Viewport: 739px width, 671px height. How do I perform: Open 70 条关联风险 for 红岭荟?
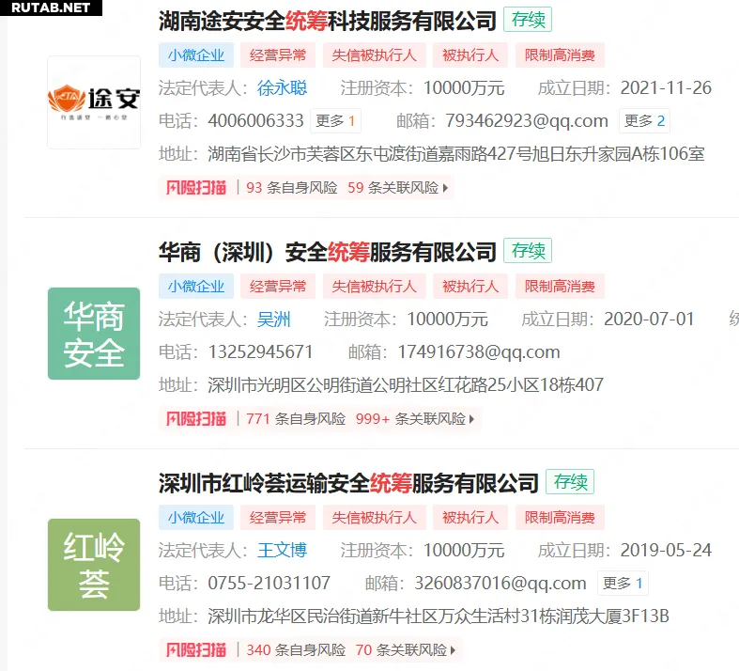click(x=401, y=649)
